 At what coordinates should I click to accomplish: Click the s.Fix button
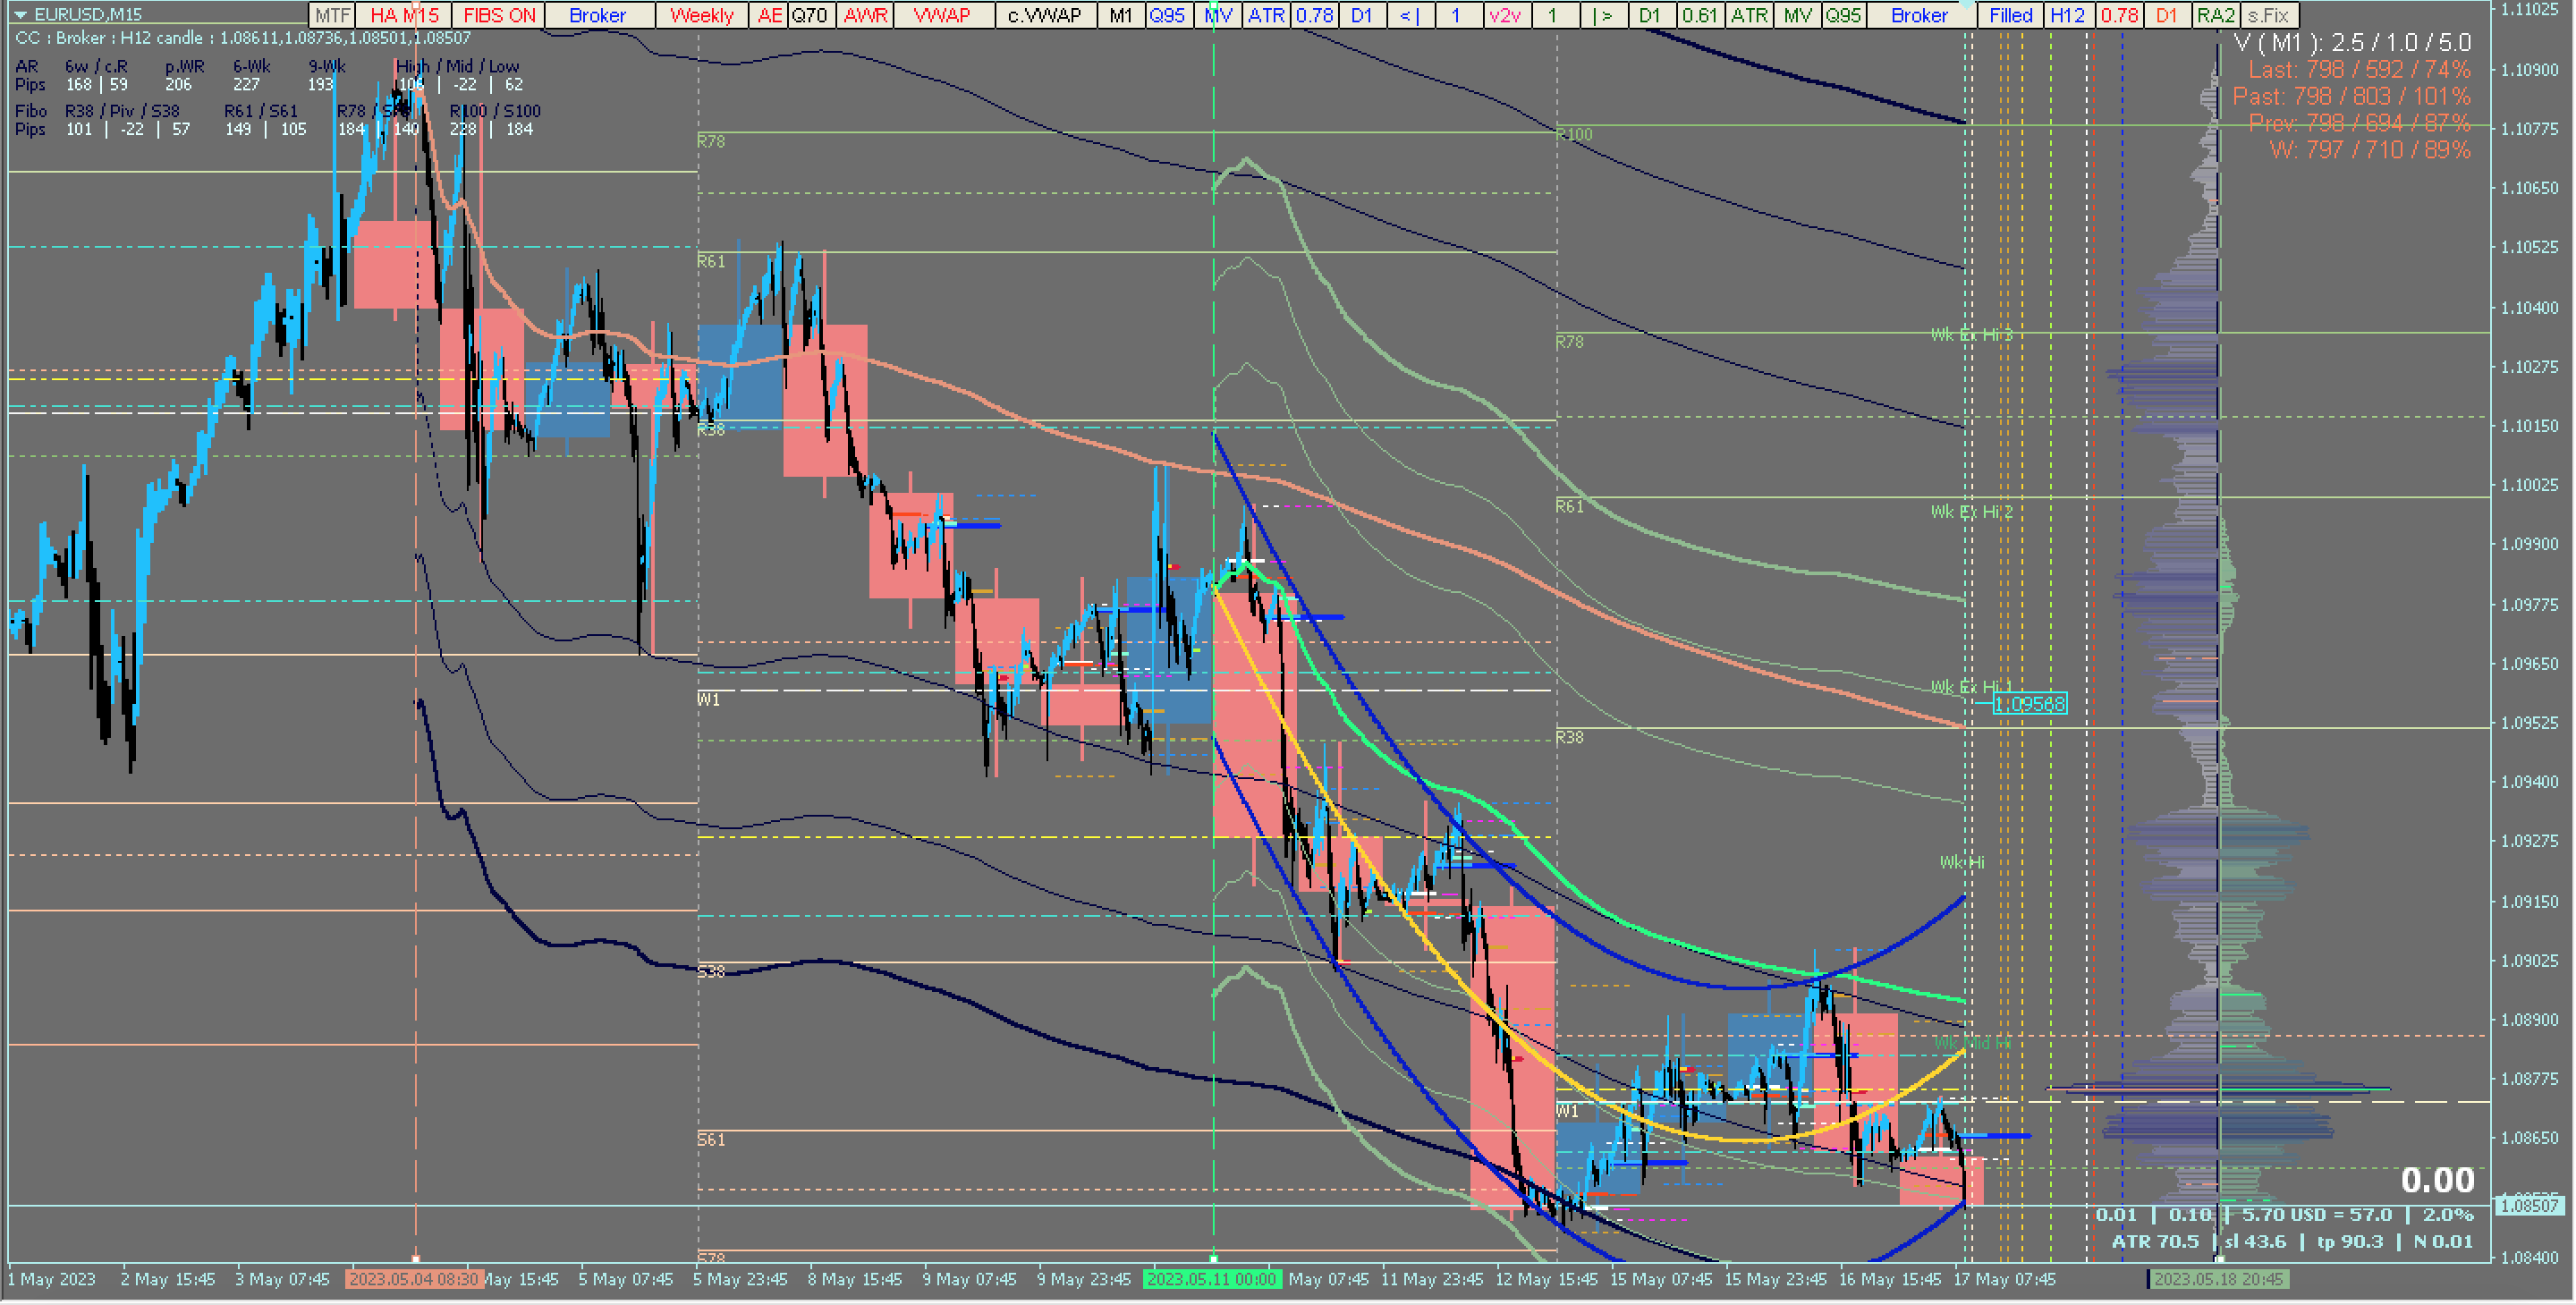click(x=2267, y=15)
